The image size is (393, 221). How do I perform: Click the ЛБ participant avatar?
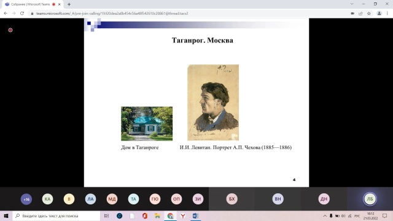(x=370, y=199)
